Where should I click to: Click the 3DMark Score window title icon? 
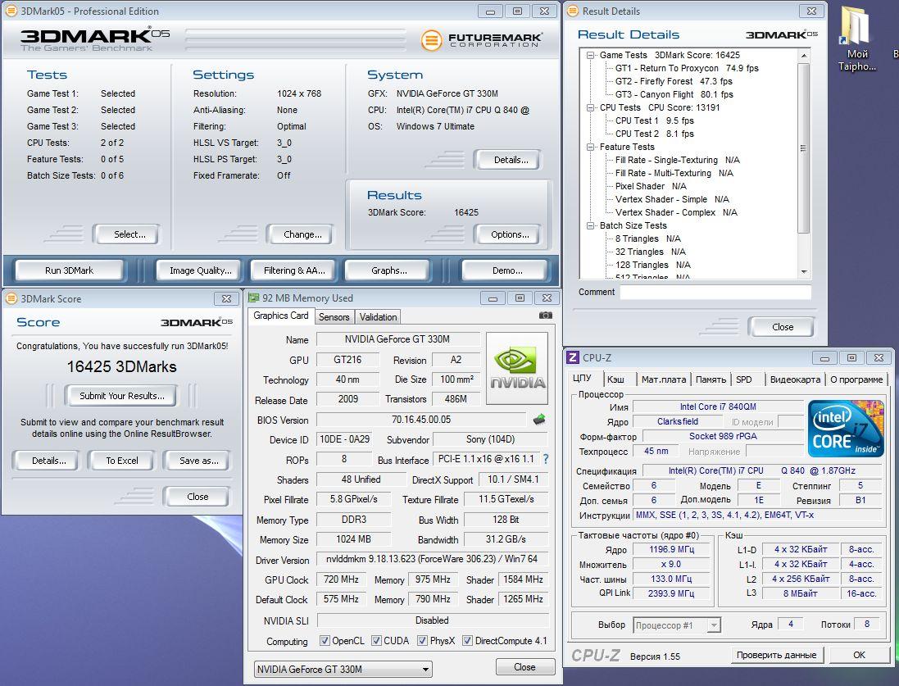pos(11,298)
